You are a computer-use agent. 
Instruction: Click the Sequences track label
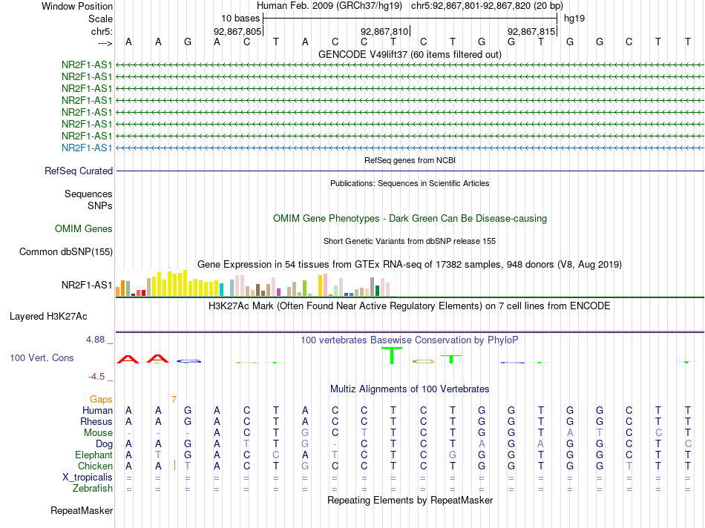click(88, 194)
